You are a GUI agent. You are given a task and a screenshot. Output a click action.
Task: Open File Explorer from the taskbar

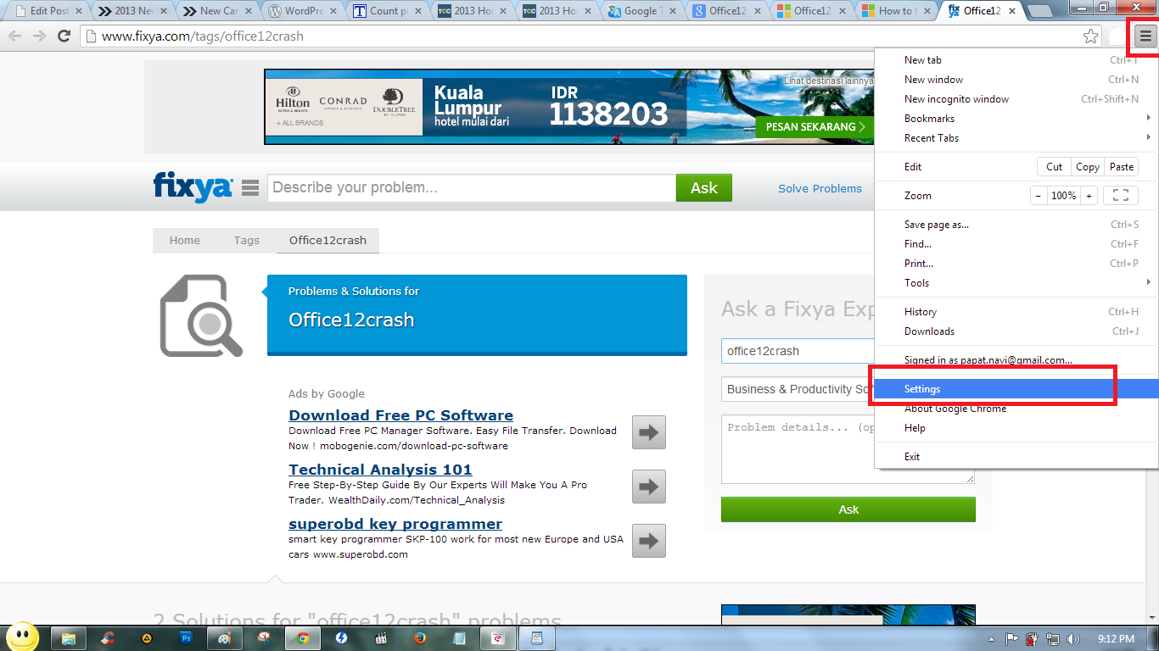tap(69, 638)
